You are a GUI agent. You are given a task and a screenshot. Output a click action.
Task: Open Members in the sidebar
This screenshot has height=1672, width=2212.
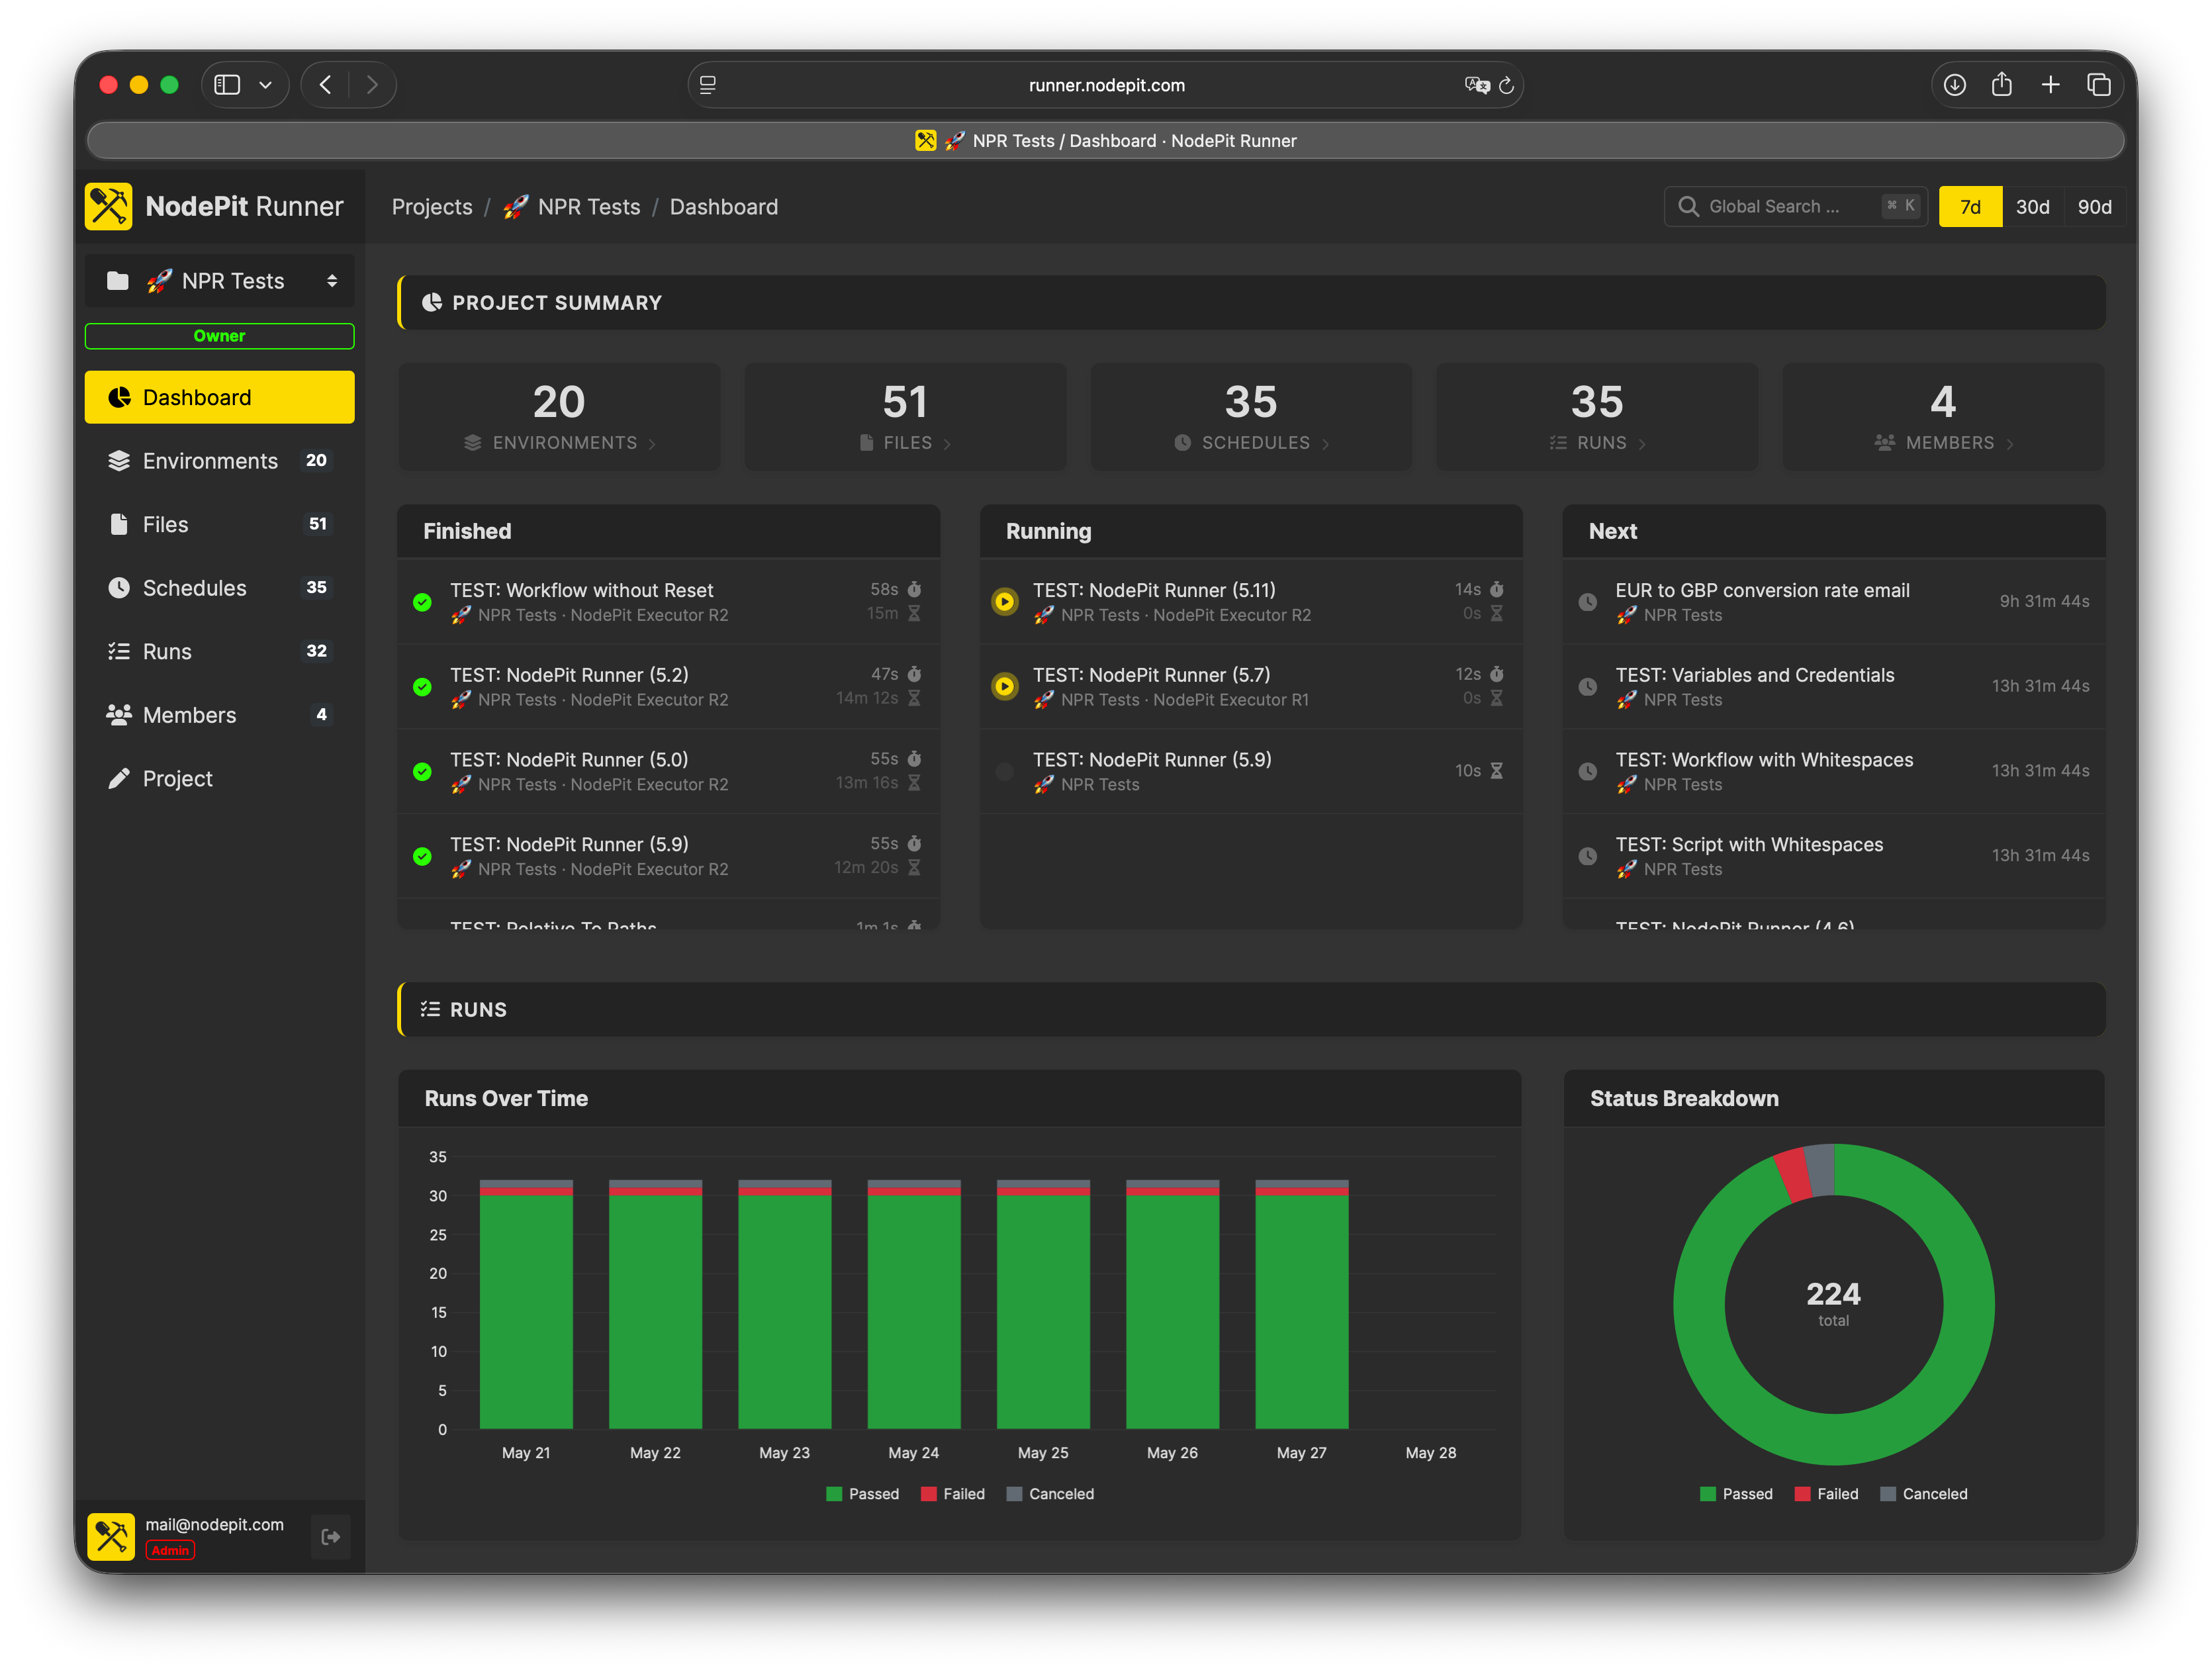click(x=220, y=715)
